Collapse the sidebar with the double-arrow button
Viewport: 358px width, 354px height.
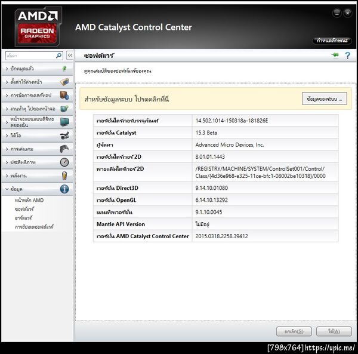pyautogui.click(x=70, y=56)
